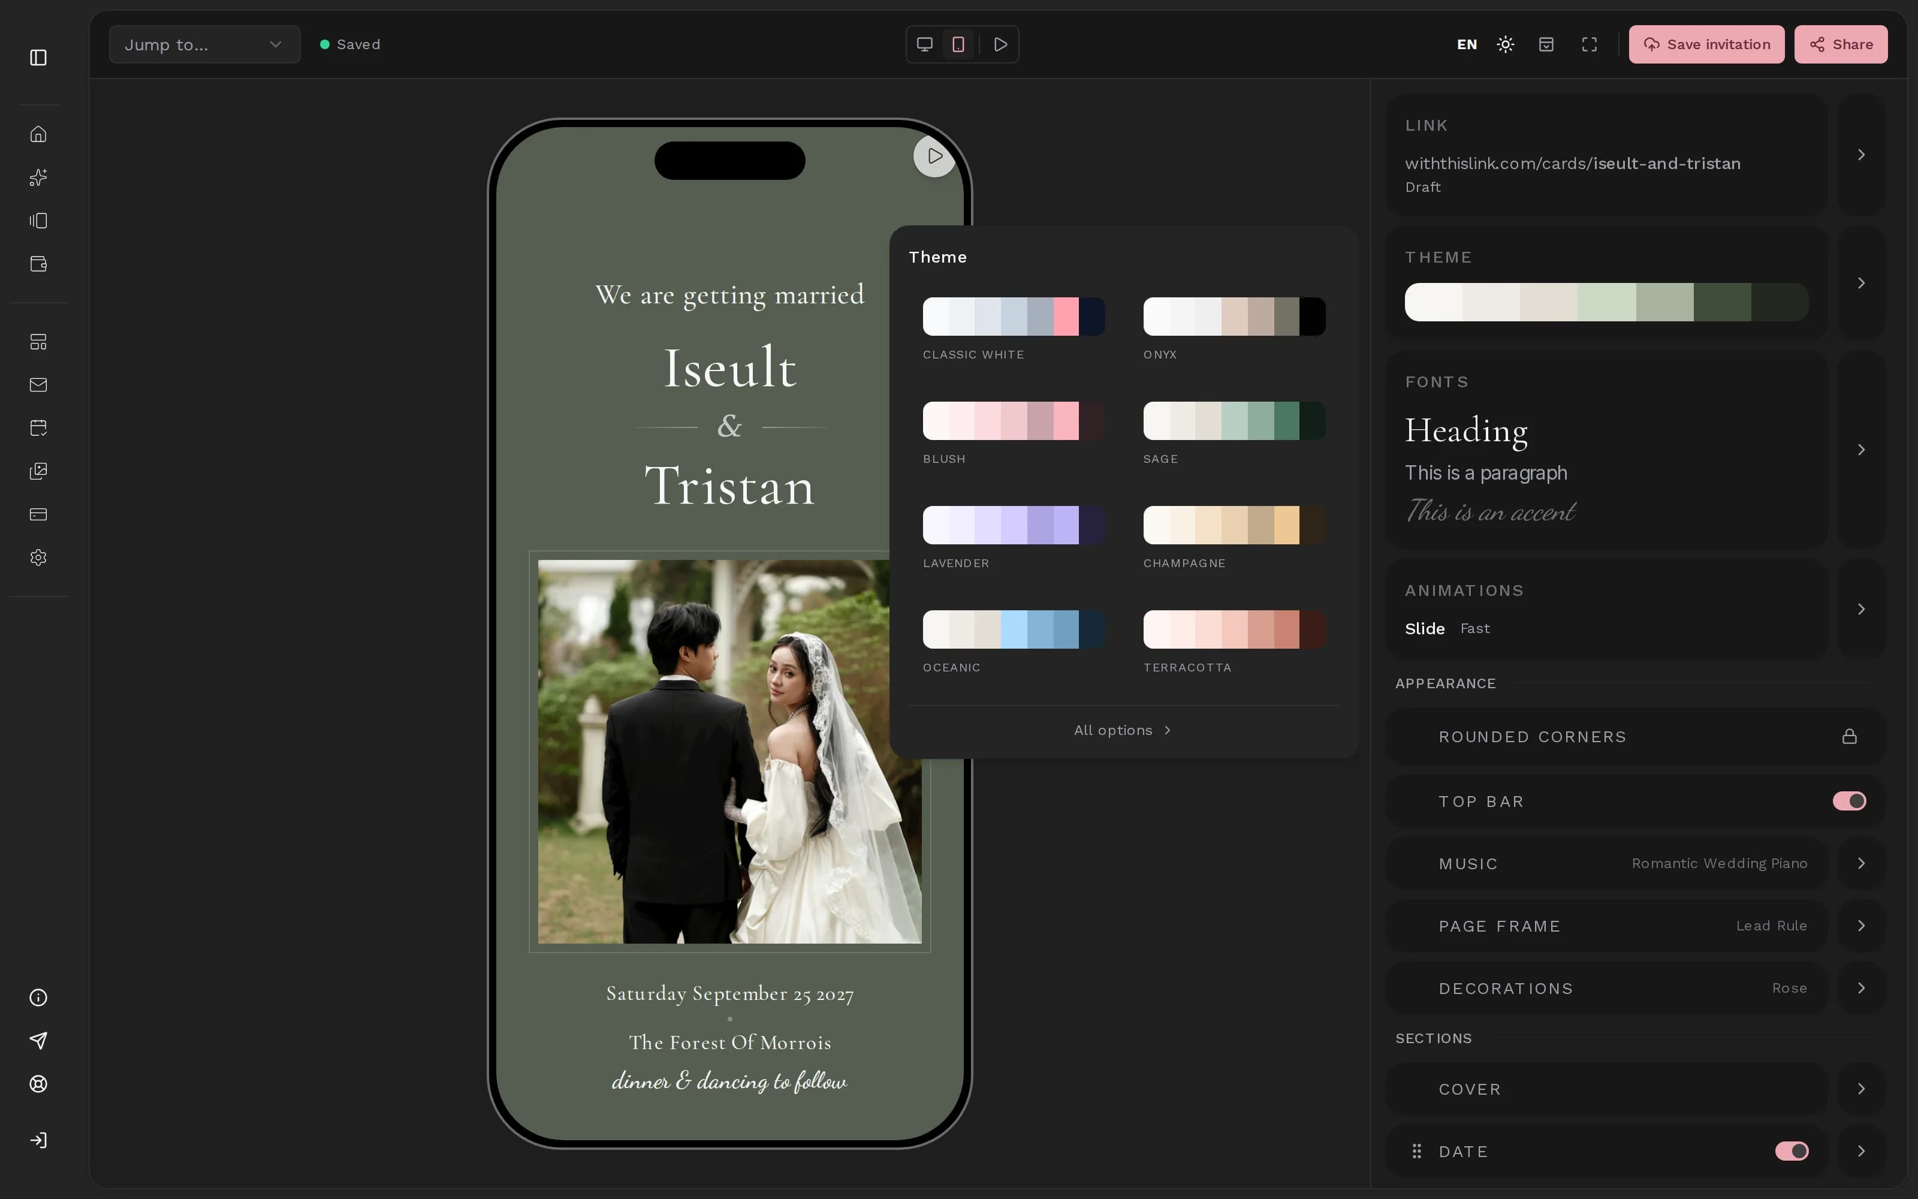Expand the Cover section chevron
The height and width of the screenshot is (1199, 1918).
click(x=1862, y=1089)
